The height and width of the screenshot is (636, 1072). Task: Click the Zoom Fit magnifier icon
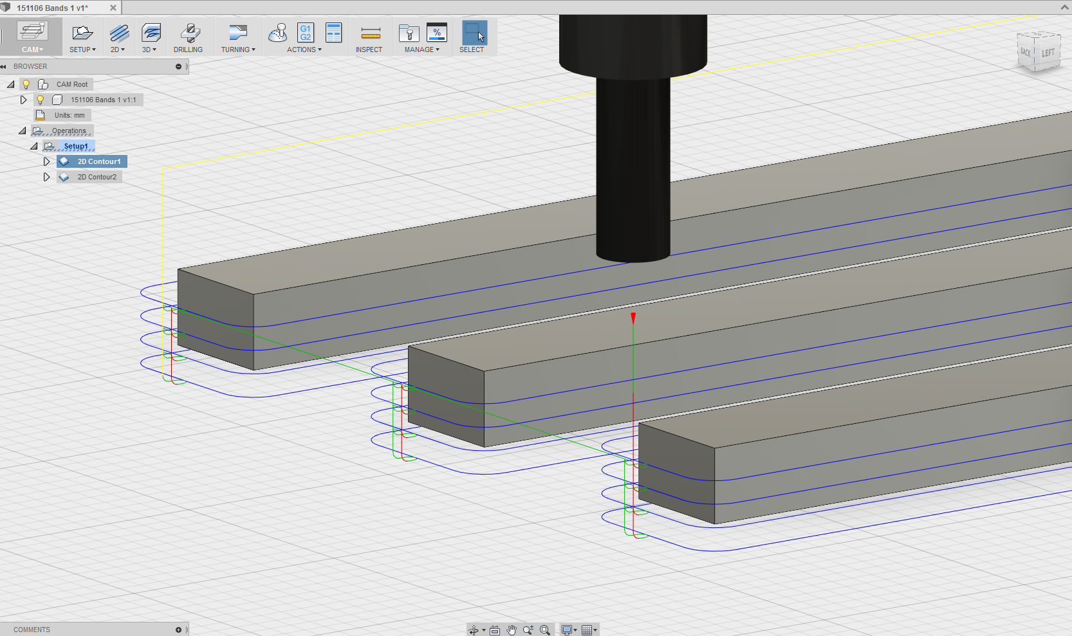coord(545,630)
